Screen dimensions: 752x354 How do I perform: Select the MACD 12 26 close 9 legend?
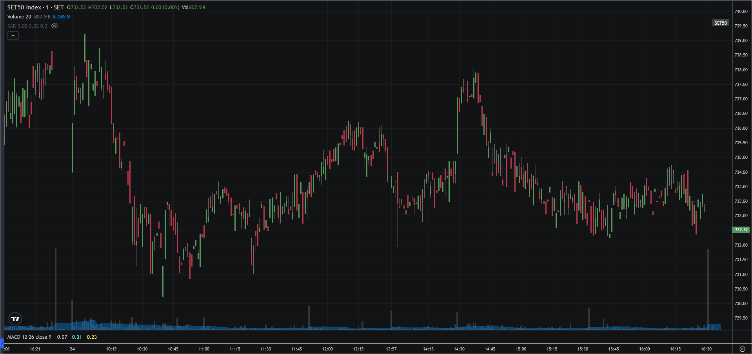[29, 337]
